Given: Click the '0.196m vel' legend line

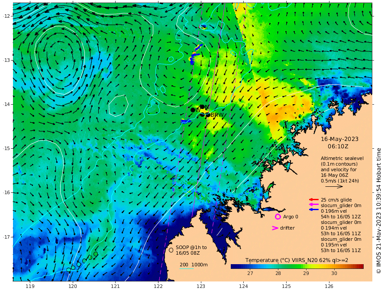Looking at the screenshot, I should click(x=334, y=211).
